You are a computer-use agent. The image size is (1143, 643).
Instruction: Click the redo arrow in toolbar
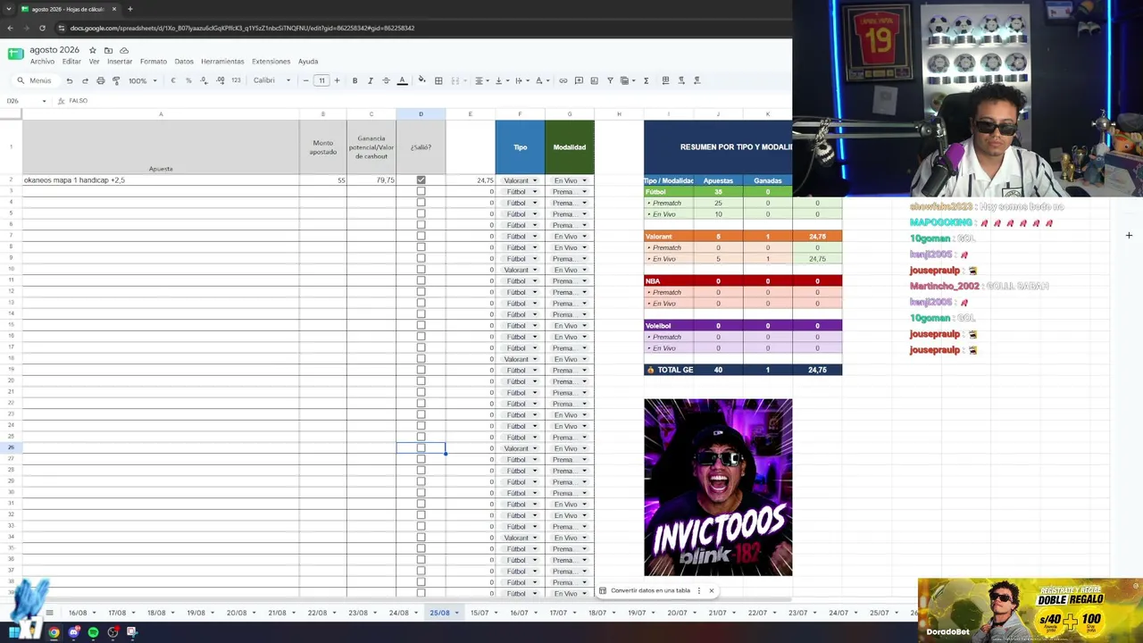pos(85,80)
